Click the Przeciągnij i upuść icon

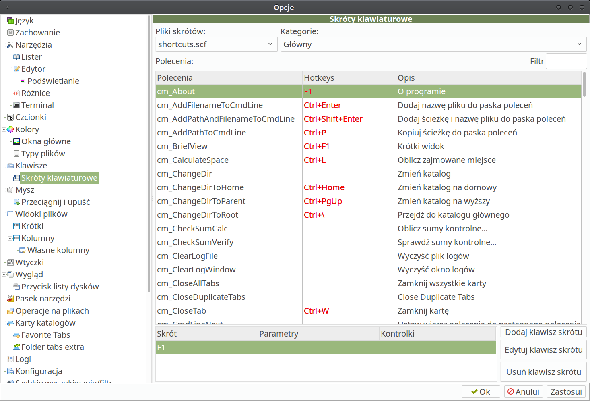pos(17,202)
